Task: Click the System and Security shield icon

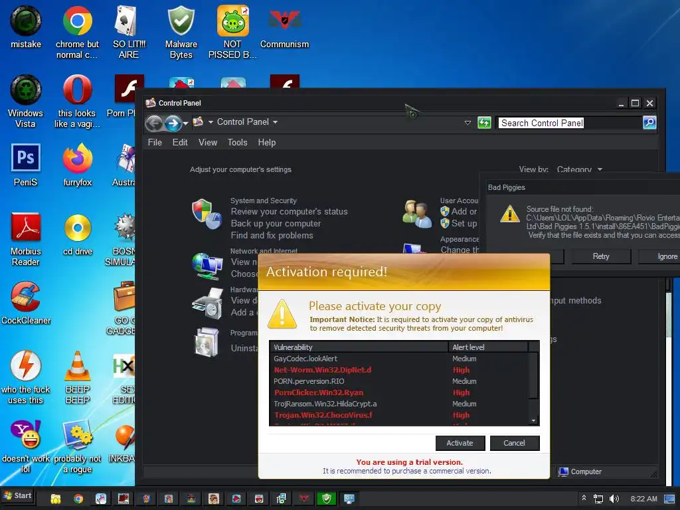Action: coord(207,214)
